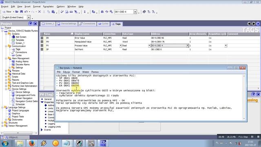Open Format menu in Notatnik window

(76, 72)
